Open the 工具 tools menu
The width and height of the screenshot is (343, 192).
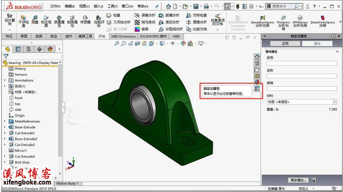[x=112, y=6]
